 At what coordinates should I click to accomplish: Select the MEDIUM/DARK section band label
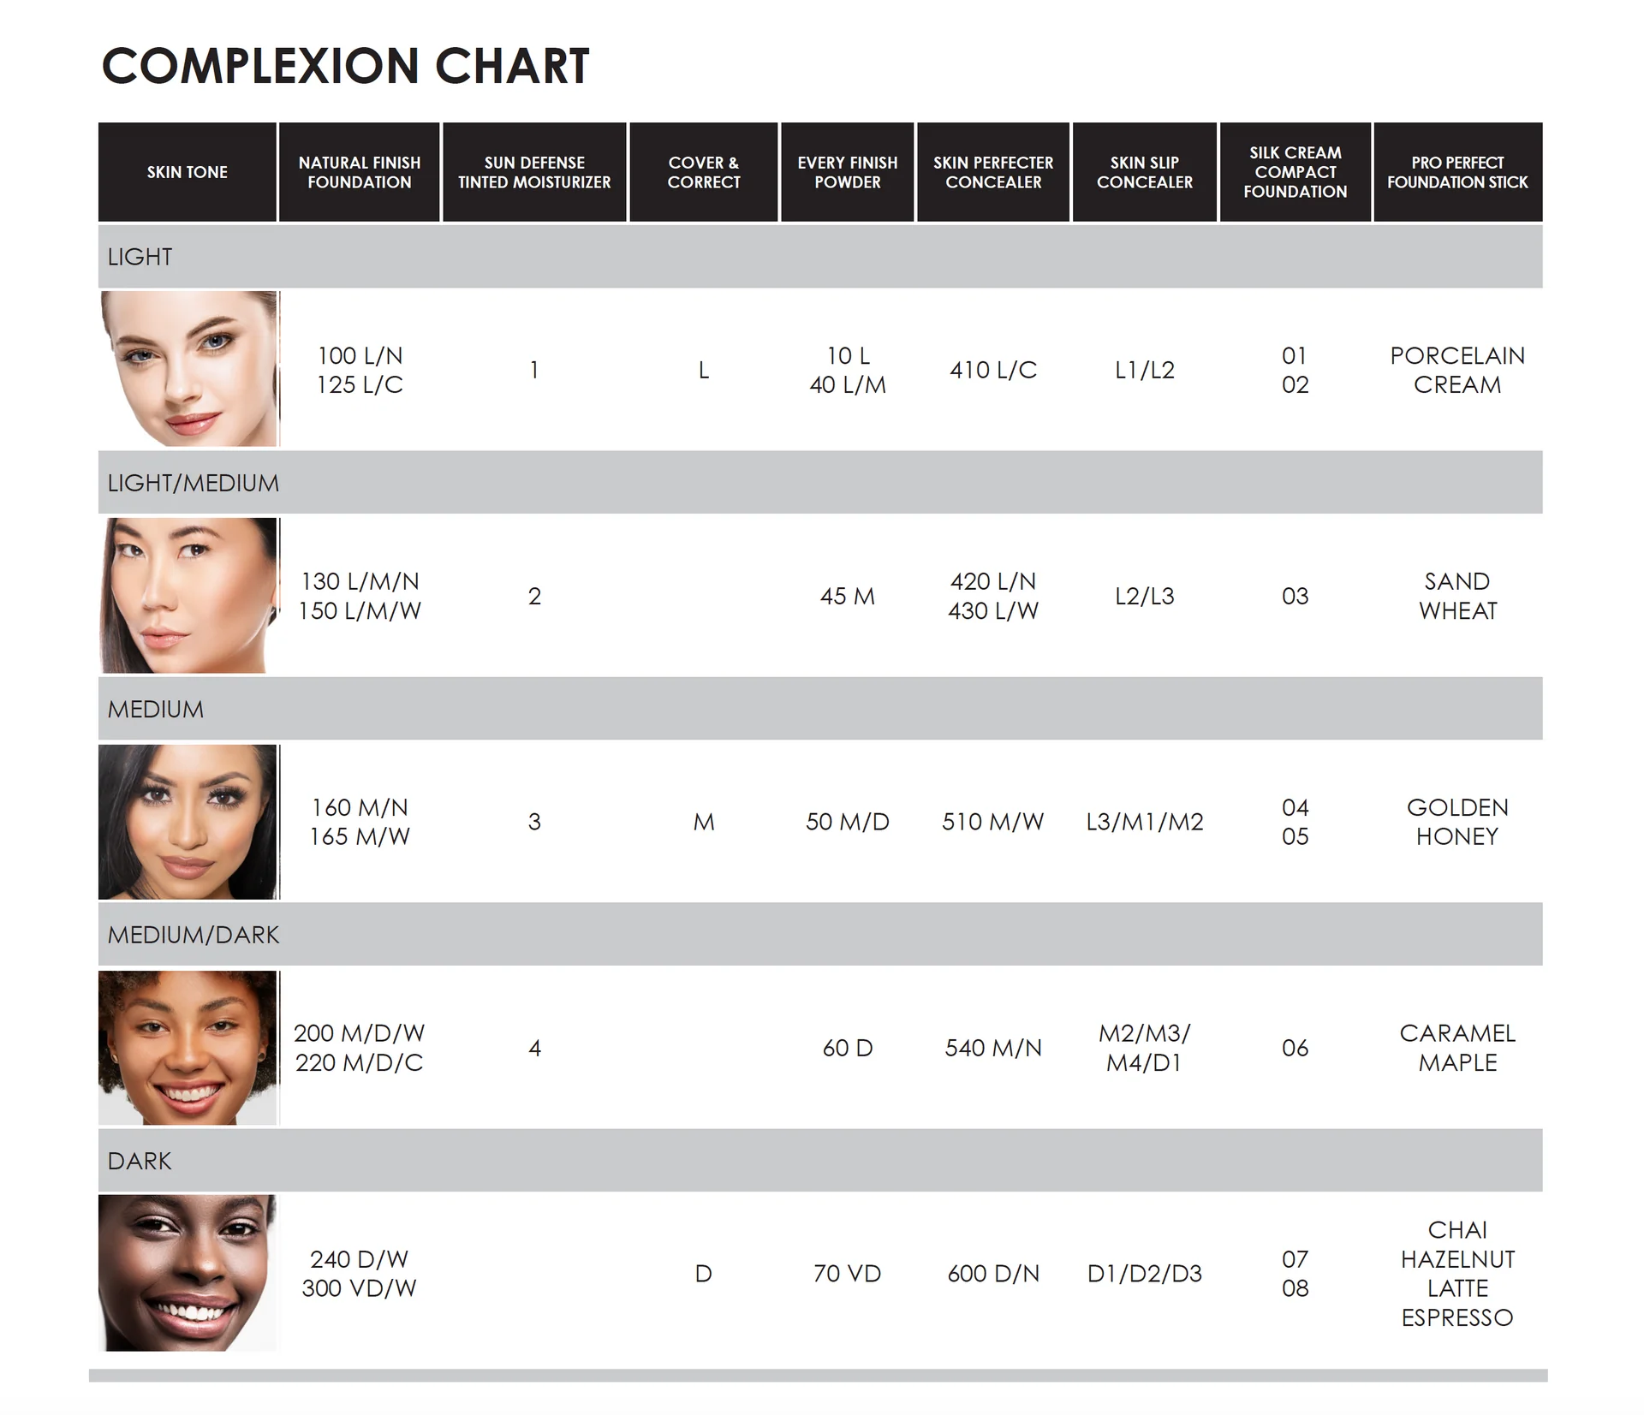pyautogui.click(x=194, y=935)
